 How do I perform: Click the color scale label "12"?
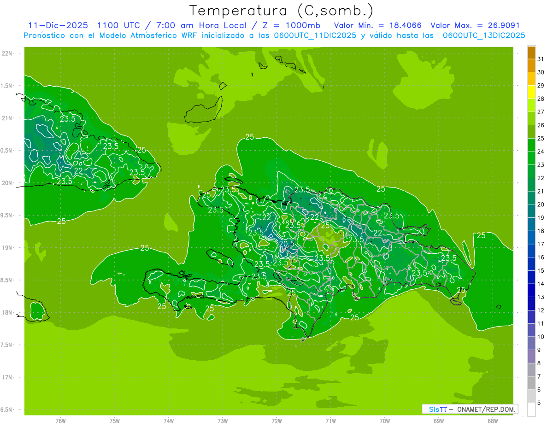pyautogui.click(x=541, y=310)
